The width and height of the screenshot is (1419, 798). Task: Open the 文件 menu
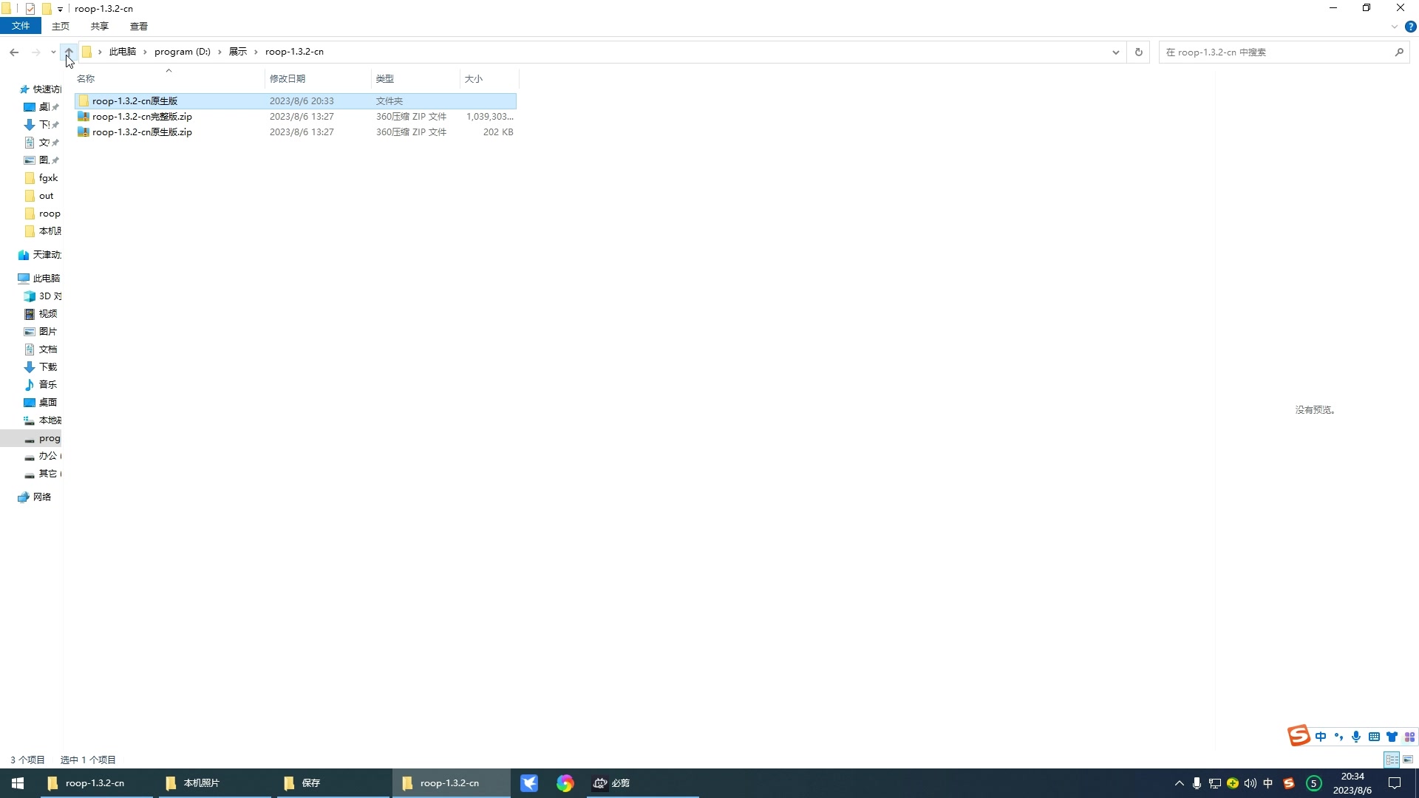click(x=21, y=26)
